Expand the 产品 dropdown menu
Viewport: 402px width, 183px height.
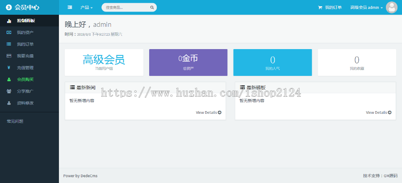point(86,8)
